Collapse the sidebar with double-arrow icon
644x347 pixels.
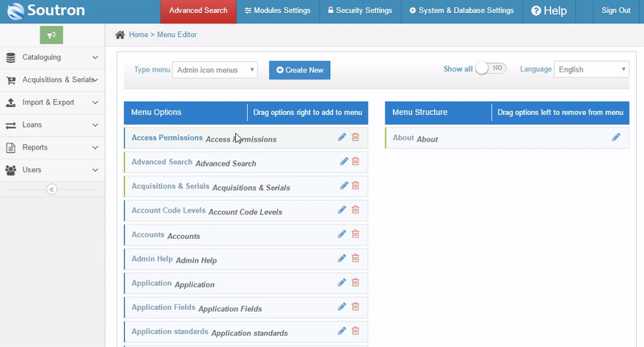coord(52,189)
